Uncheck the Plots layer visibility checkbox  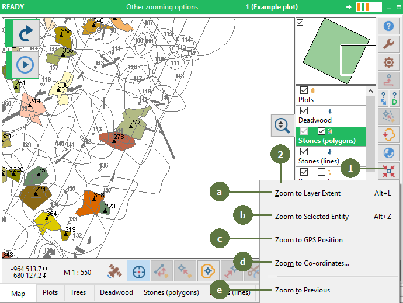point(304,90)
